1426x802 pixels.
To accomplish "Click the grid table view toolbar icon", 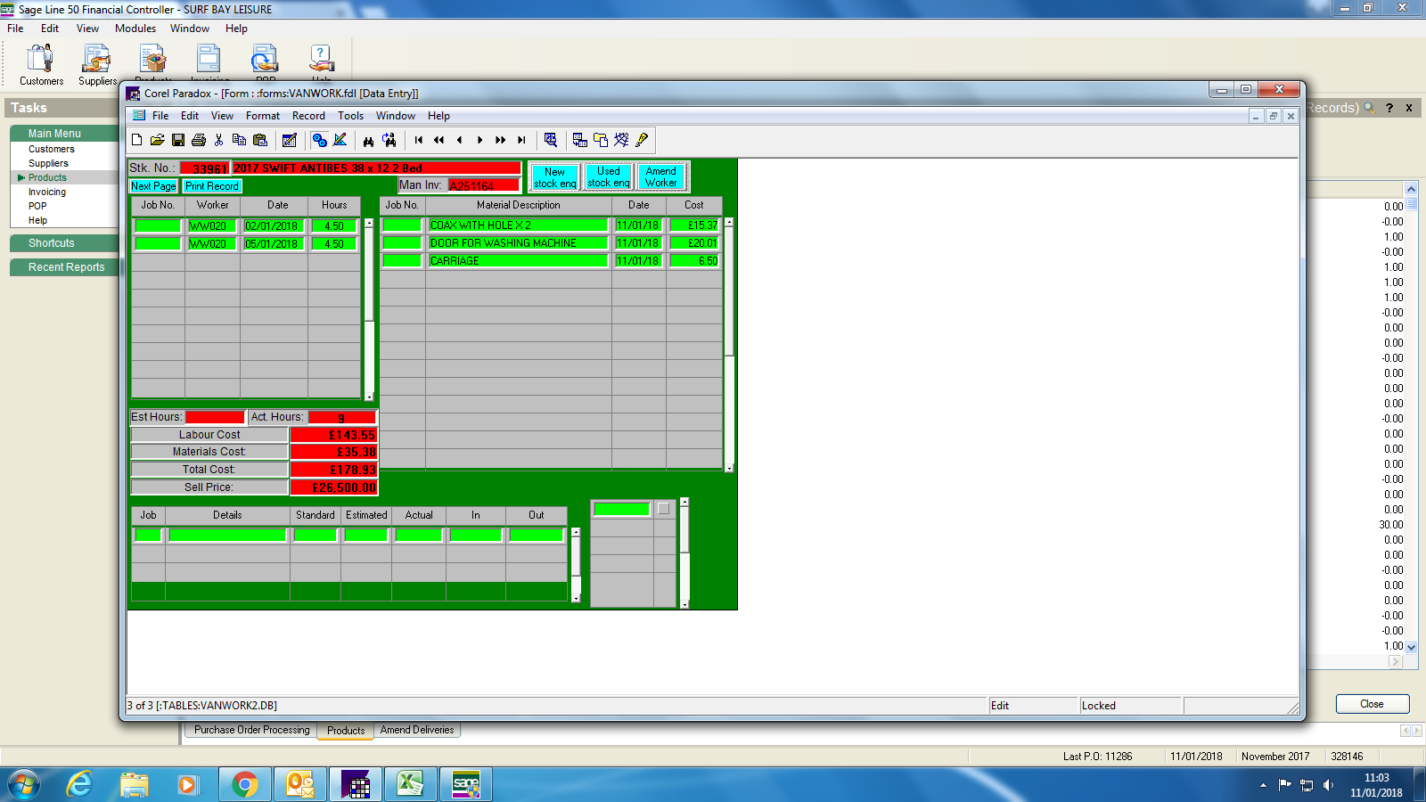I will click(579, 140).
